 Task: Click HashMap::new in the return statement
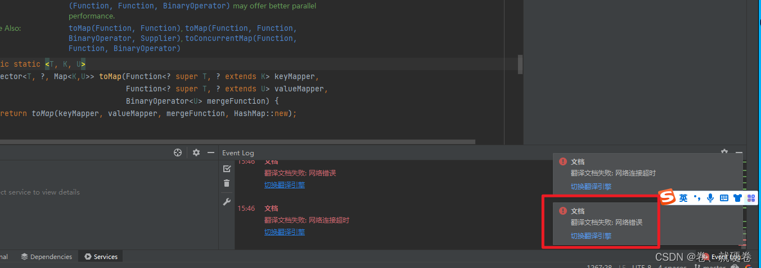point(261,113)
